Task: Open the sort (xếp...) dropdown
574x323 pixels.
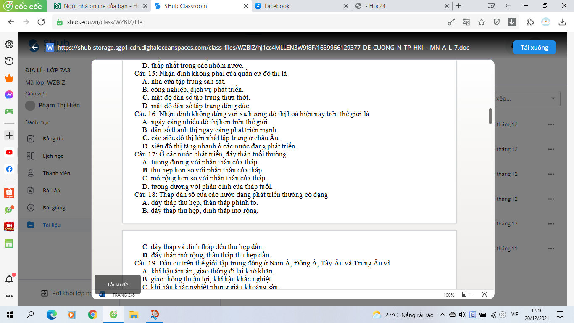Action: pyautogui.click(x=527, y=99)
